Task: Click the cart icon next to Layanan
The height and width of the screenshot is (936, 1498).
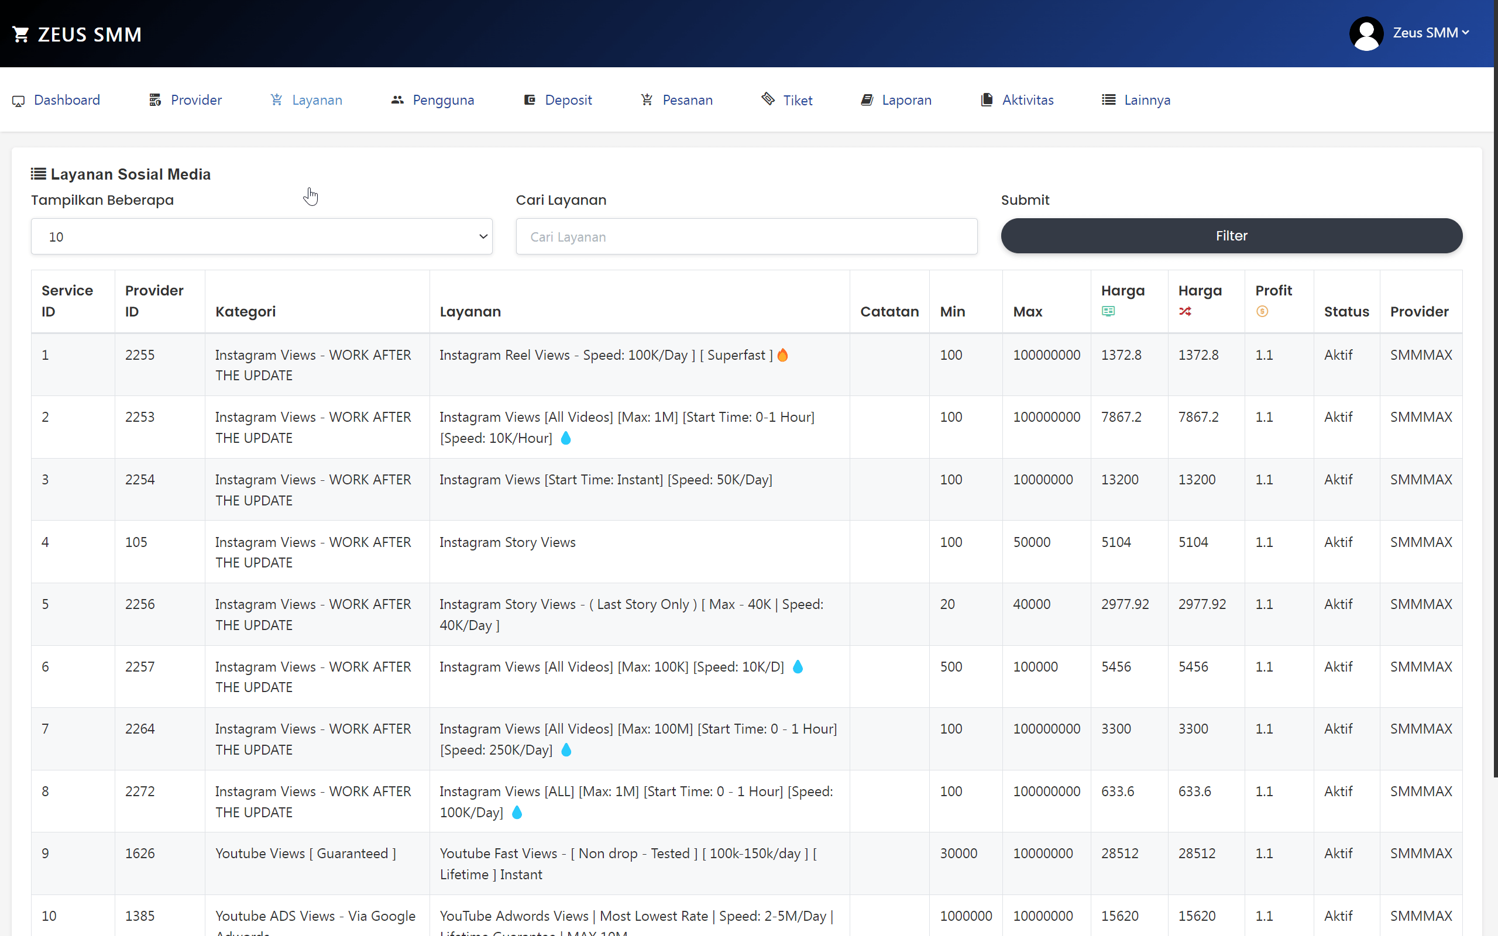Action: (x=275, y=99)
